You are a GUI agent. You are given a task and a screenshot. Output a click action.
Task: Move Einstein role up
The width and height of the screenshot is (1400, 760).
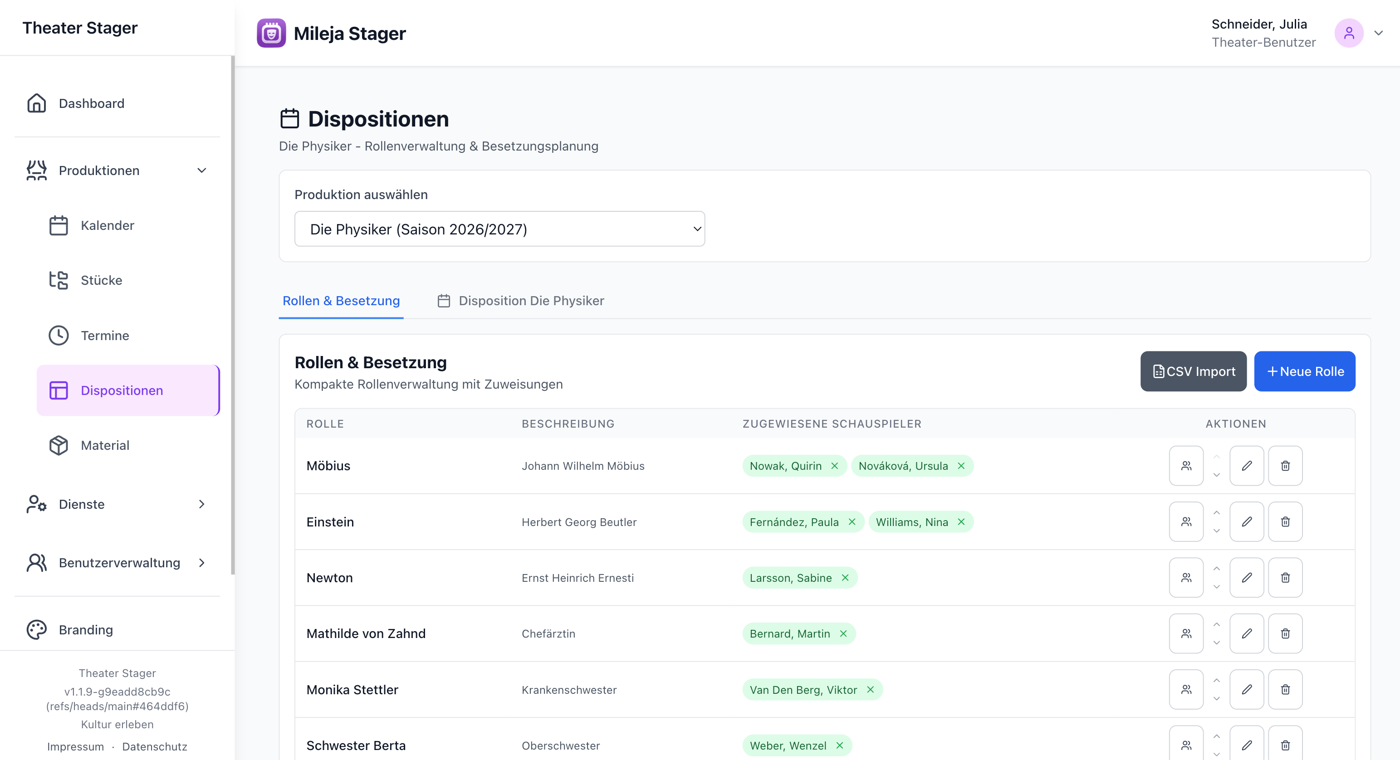1216,513
